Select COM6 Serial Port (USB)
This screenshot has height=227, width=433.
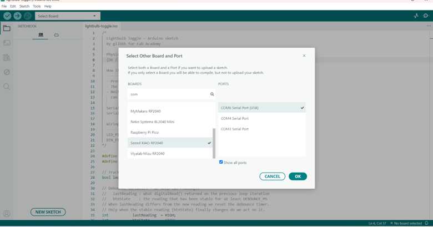tap(262, 108)
